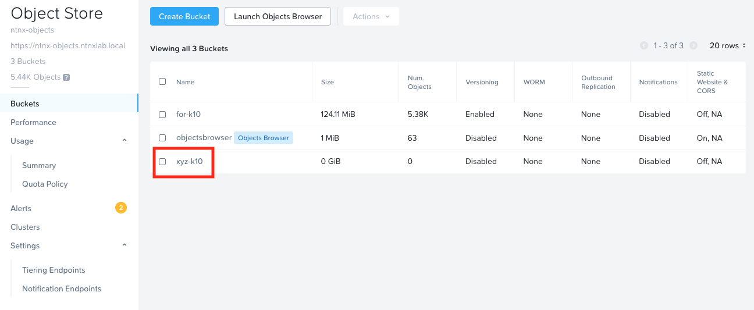The height and width of the screenshot is (310, 754).
Task: Collapse the Settings section chevron
Action: [125, 245]
